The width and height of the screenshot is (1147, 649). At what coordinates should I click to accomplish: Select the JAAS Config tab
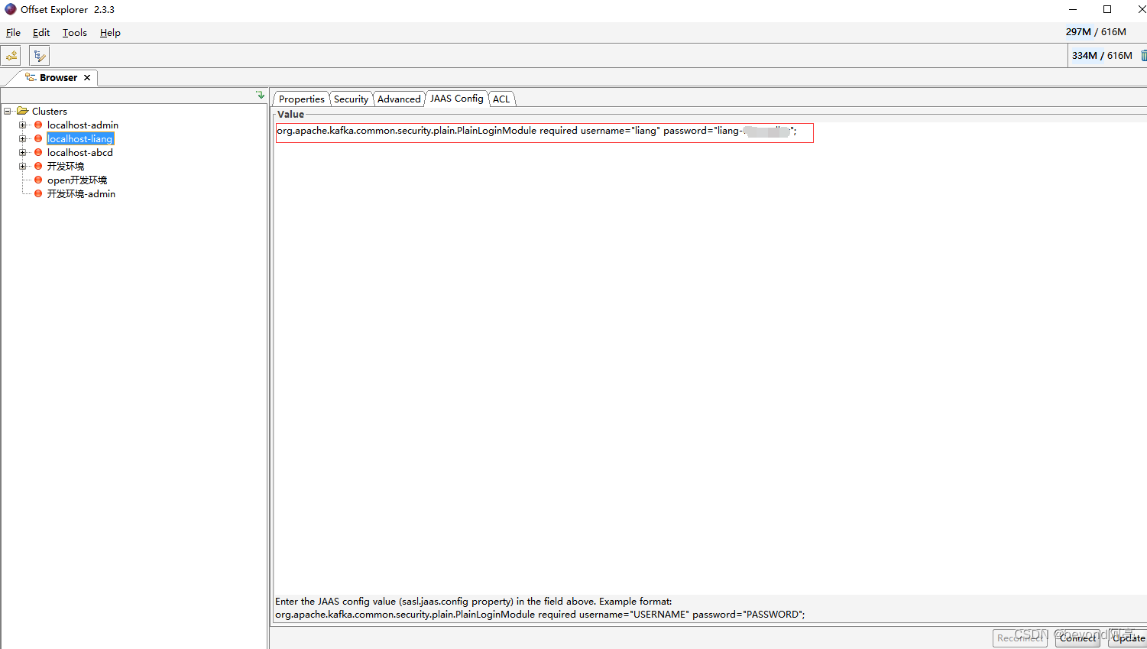coord(456,98)
